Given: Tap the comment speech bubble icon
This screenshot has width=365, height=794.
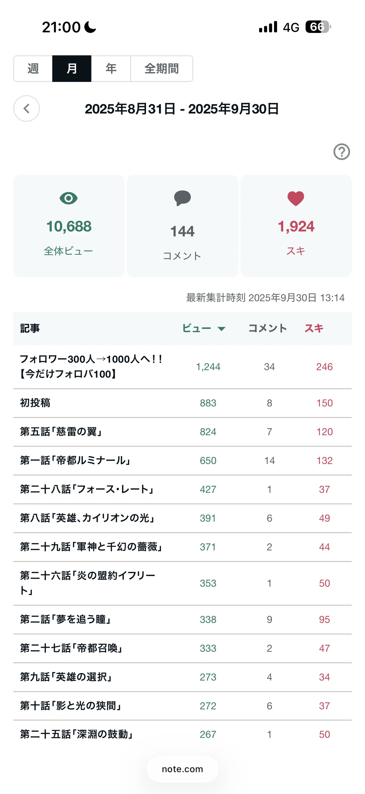Looking at the screenshot, I should (x=182, y=198).
